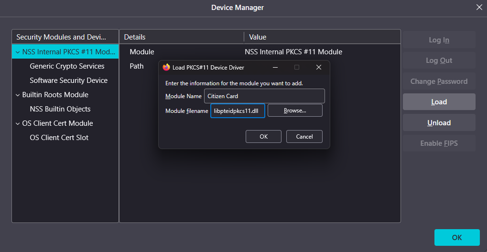Click the Load button in Device Manager

point(439,102)
